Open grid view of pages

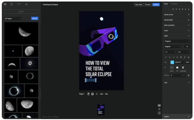tap(159, 113)
